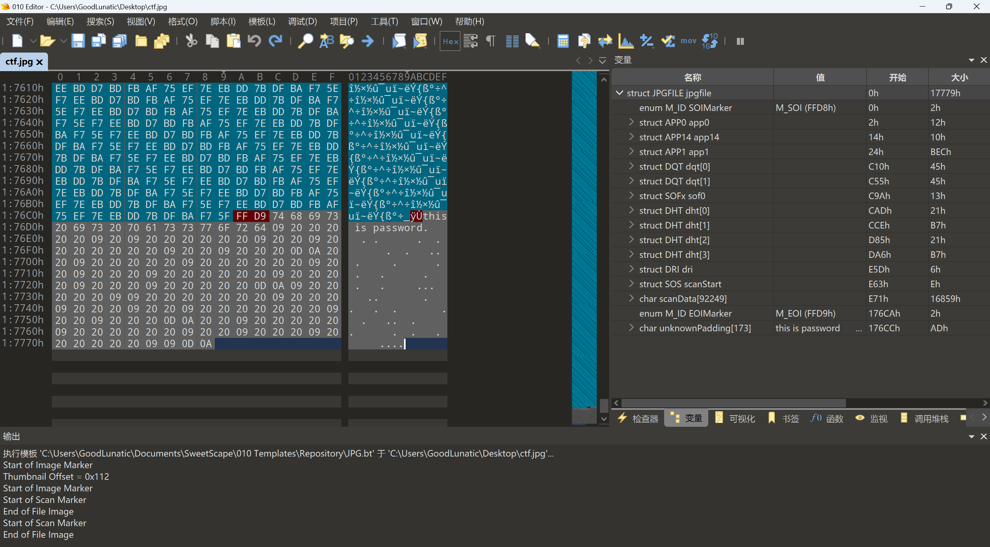This screenshot has height=547, width=990.
Task: Open the Histogram tool
Action: tap(626, 41)
